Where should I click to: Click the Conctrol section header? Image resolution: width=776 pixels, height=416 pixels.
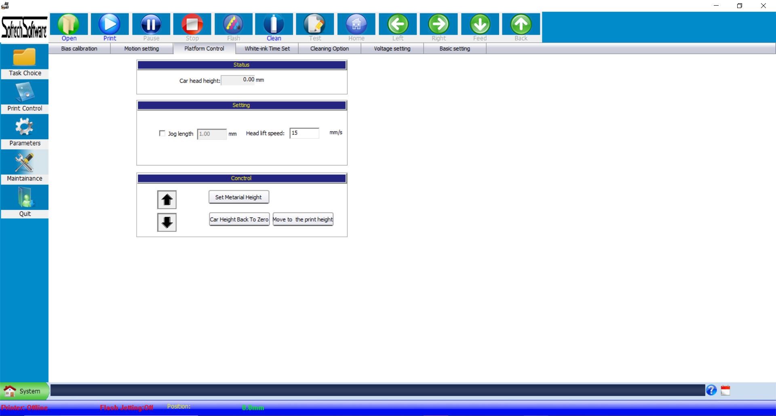[242, 178]
